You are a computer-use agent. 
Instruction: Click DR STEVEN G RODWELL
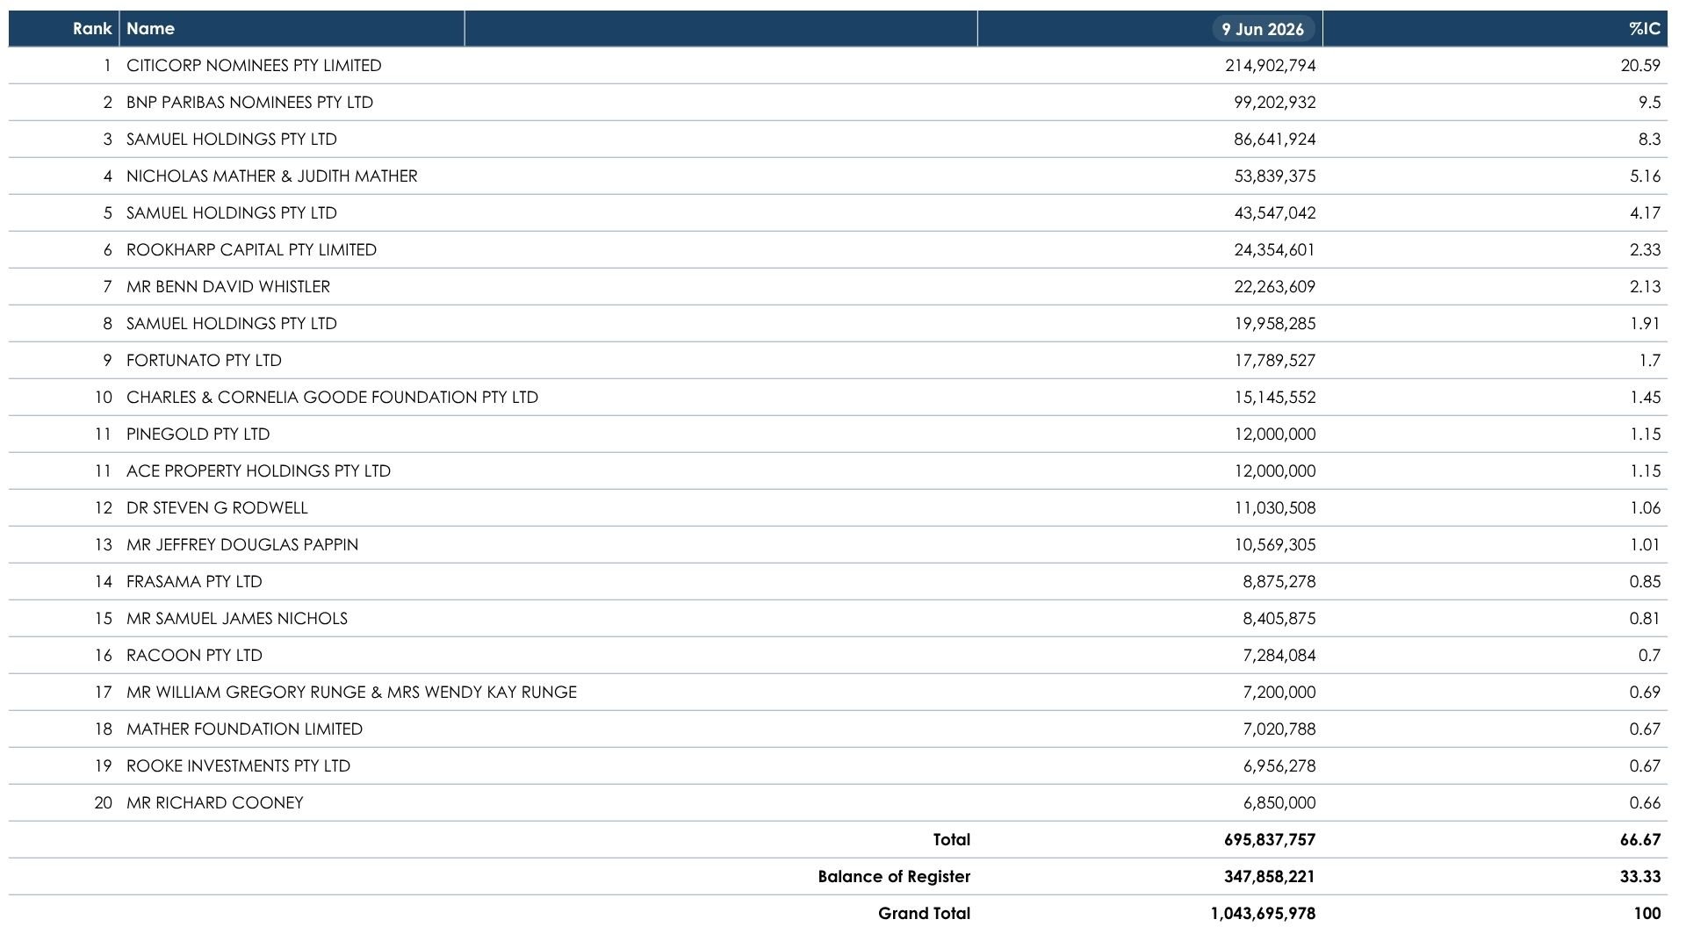[217, 507]
